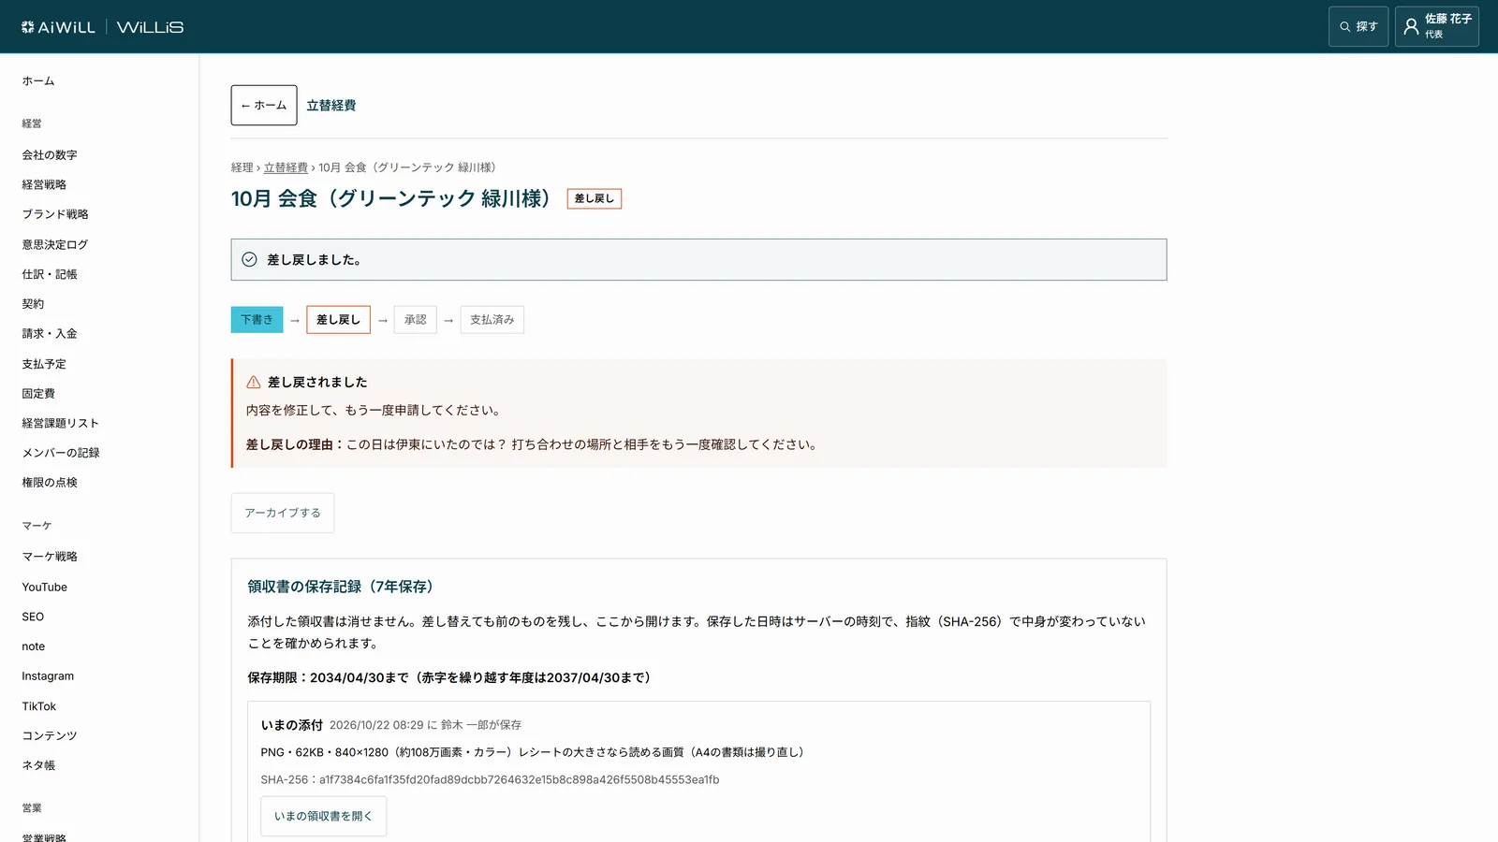Select SEO sidebar item
This screenshot has width=1498, height=842.
pos(33,617)
